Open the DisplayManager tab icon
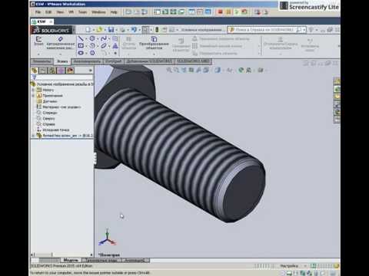 70,71
